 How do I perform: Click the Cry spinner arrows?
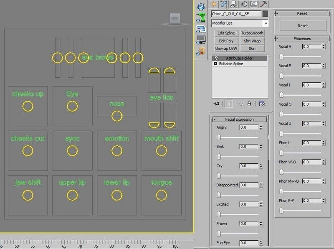click(261, 166)
